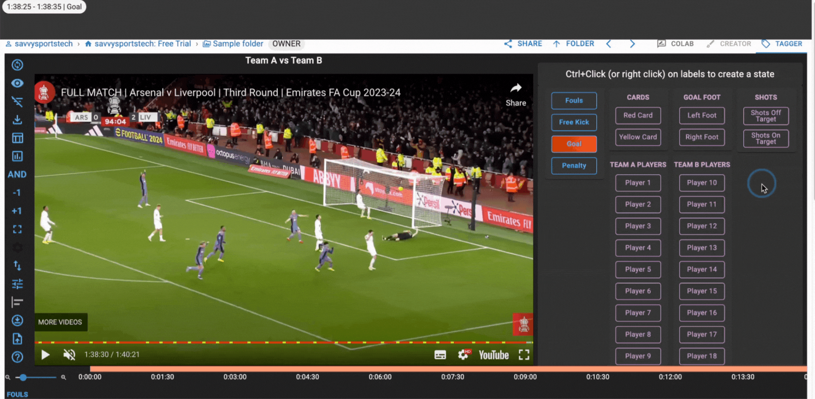Play the video
Screen dimensions: 815x399
(x=45, y=355)
